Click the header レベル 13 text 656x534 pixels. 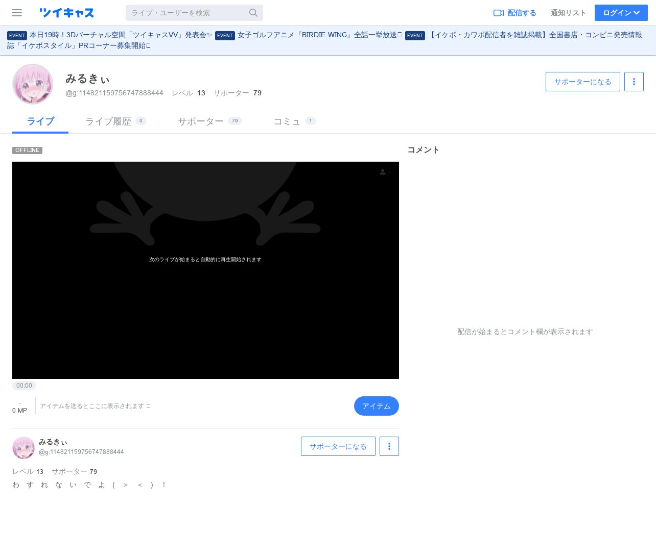click(189, 93)
